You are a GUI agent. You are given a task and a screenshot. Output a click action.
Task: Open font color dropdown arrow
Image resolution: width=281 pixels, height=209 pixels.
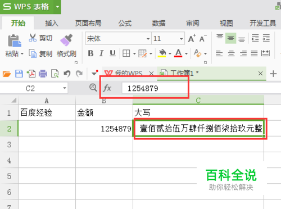pos(186,54)
